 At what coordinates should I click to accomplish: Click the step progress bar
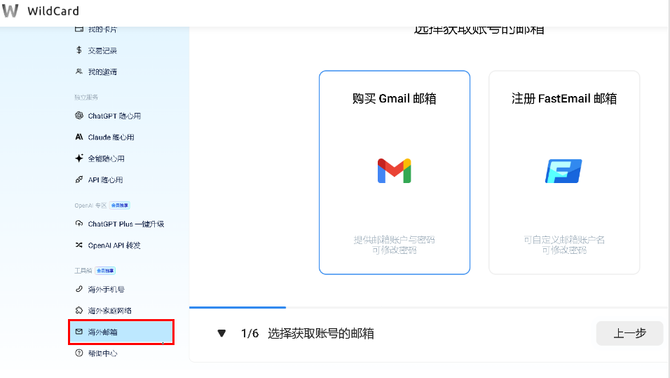pyautogui.click(x=428, y=307)
